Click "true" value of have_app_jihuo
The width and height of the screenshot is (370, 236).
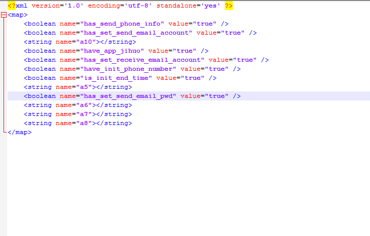pos(184,51)
